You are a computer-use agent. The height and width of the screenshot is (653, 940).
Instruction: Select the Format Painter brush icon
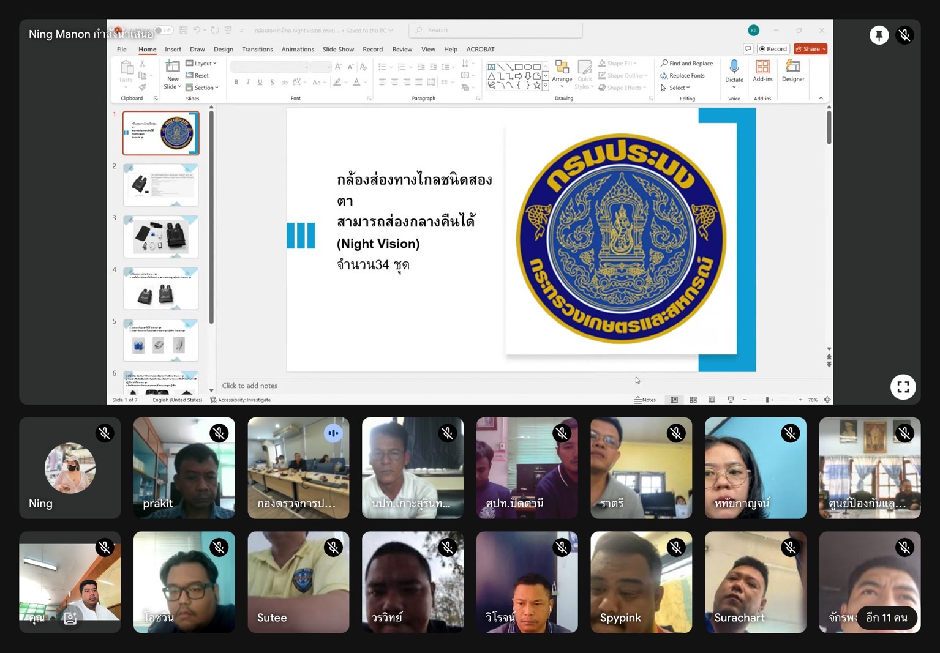point(142,88)
